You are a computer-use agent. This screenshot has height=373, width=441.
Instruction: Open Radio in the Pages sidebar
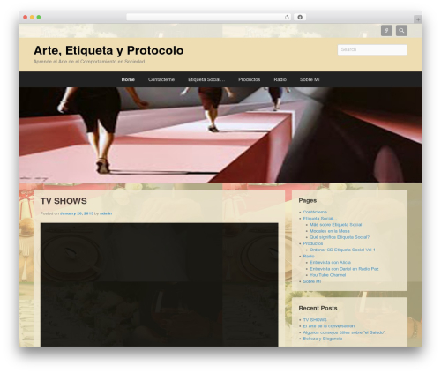pyautogui.click(x=309, y=257)
